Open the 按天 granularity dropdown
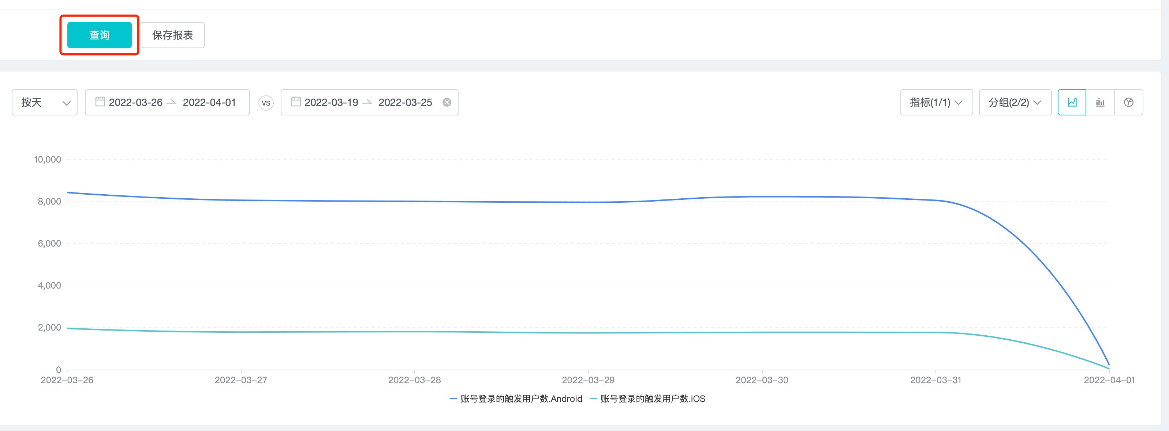This screenshot has width=1169, height=431. coord(45,102)
